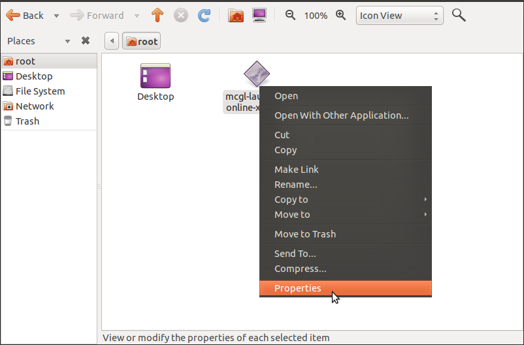Zoom in with the plus magnifier
This screenshot has height=345, width=524.
click(340, 15)
